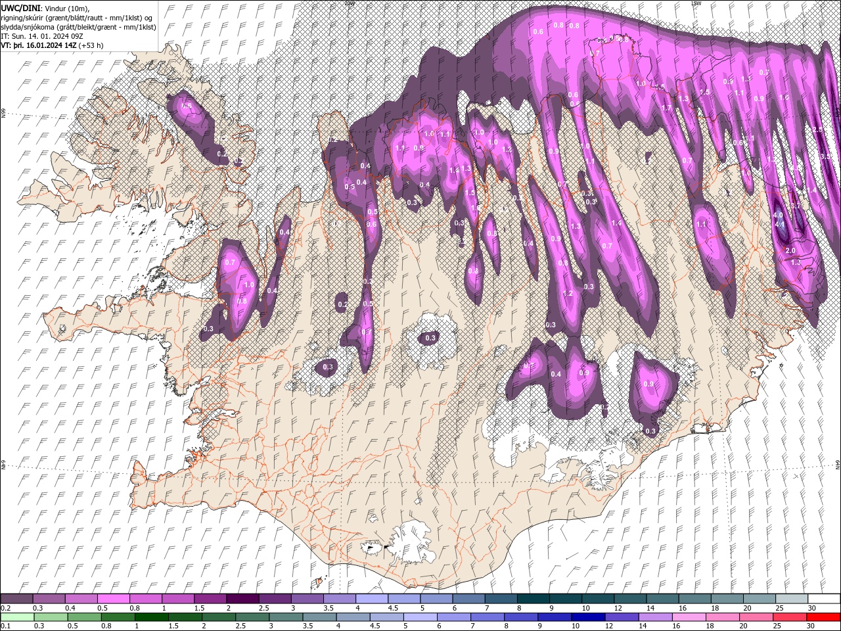The width and height of the screenshot is (841, 631).
Task: Click the "4.0" precipitation value on the map
Action: pyautogui.click(x=778, y=215)
